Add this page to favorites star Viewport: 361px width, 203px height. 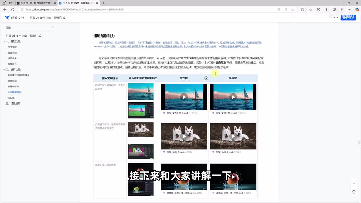[x=293, y=9]
